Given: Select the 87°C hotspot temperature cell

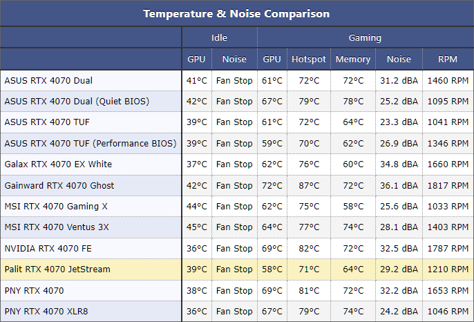Looking at the screenshot, I should [309, 185].
